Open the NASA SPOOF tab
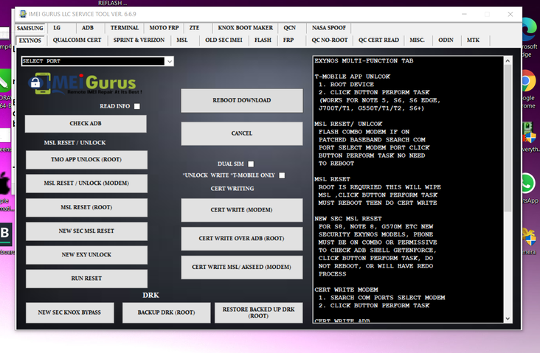The image size is (540, 353). (329, 28)
